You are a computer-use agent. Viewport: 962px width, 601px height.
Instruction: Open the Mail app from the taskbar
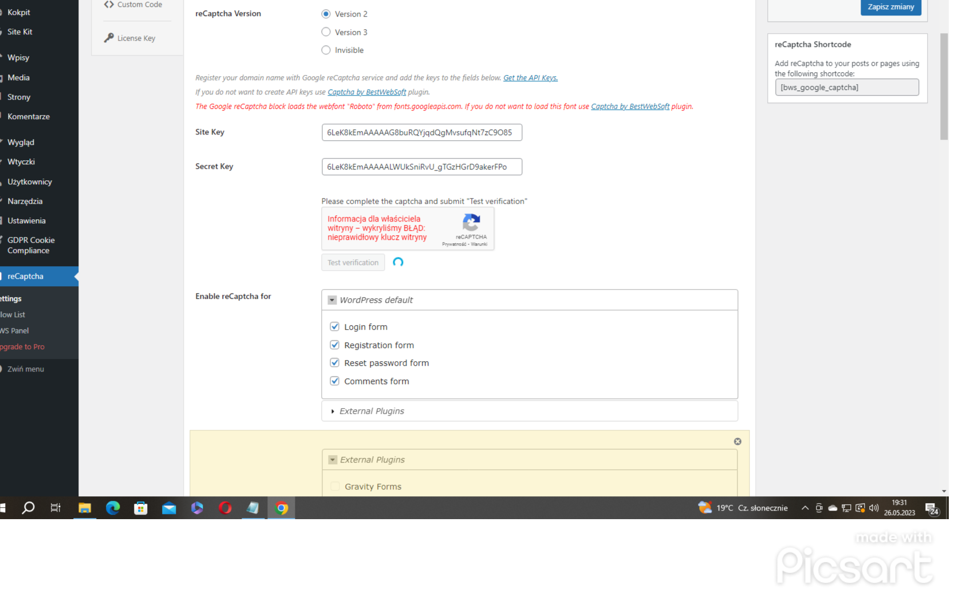169,508
